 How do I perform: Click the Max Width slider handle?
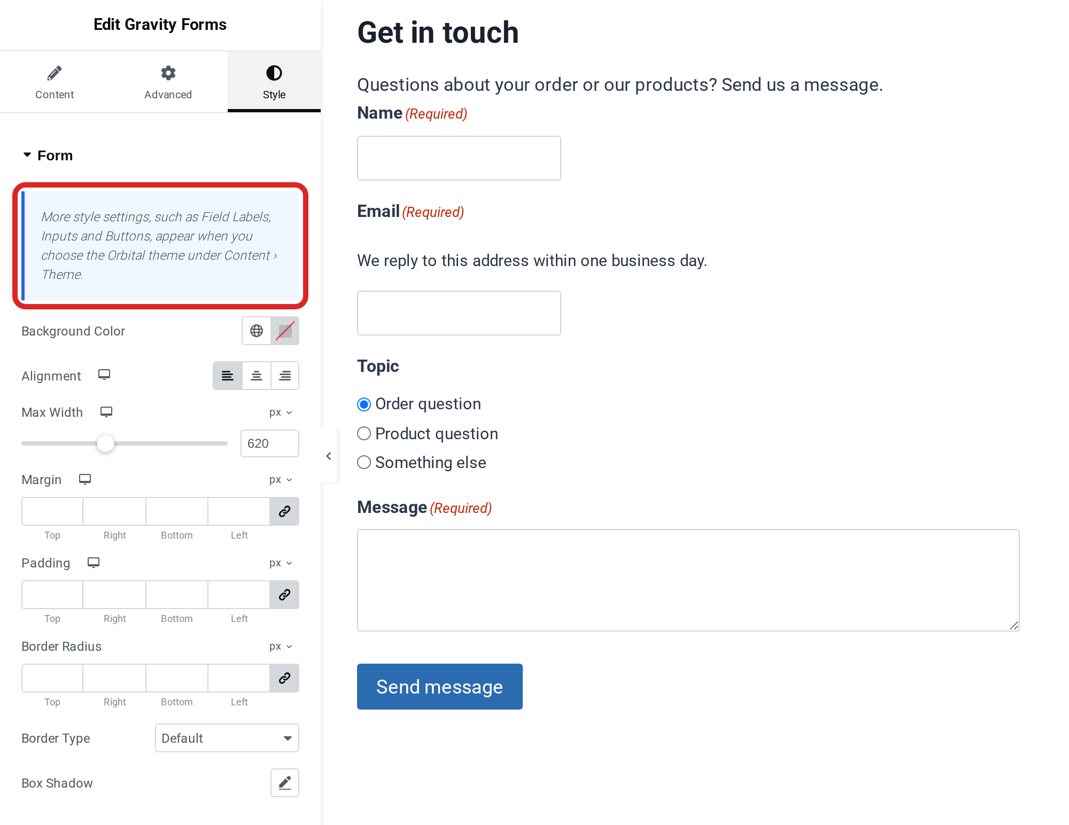(x=105, y=443)
